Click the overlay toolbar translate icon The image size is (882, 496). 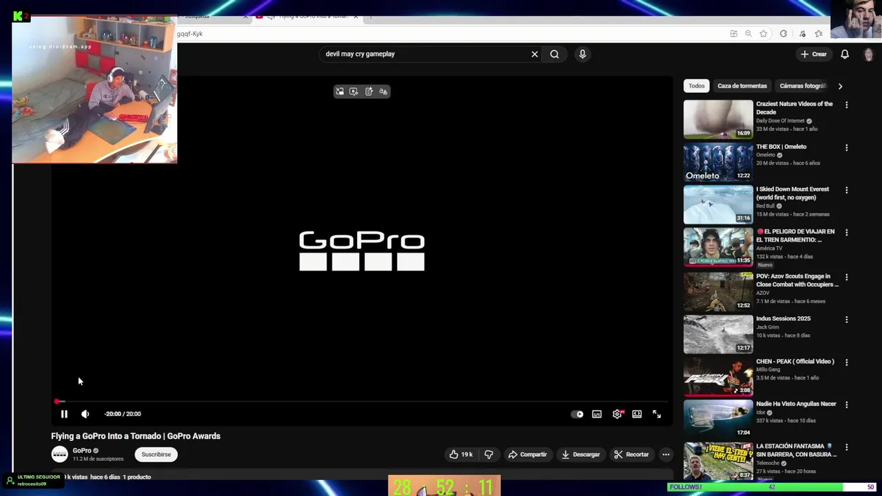click(x=383, y=92)
